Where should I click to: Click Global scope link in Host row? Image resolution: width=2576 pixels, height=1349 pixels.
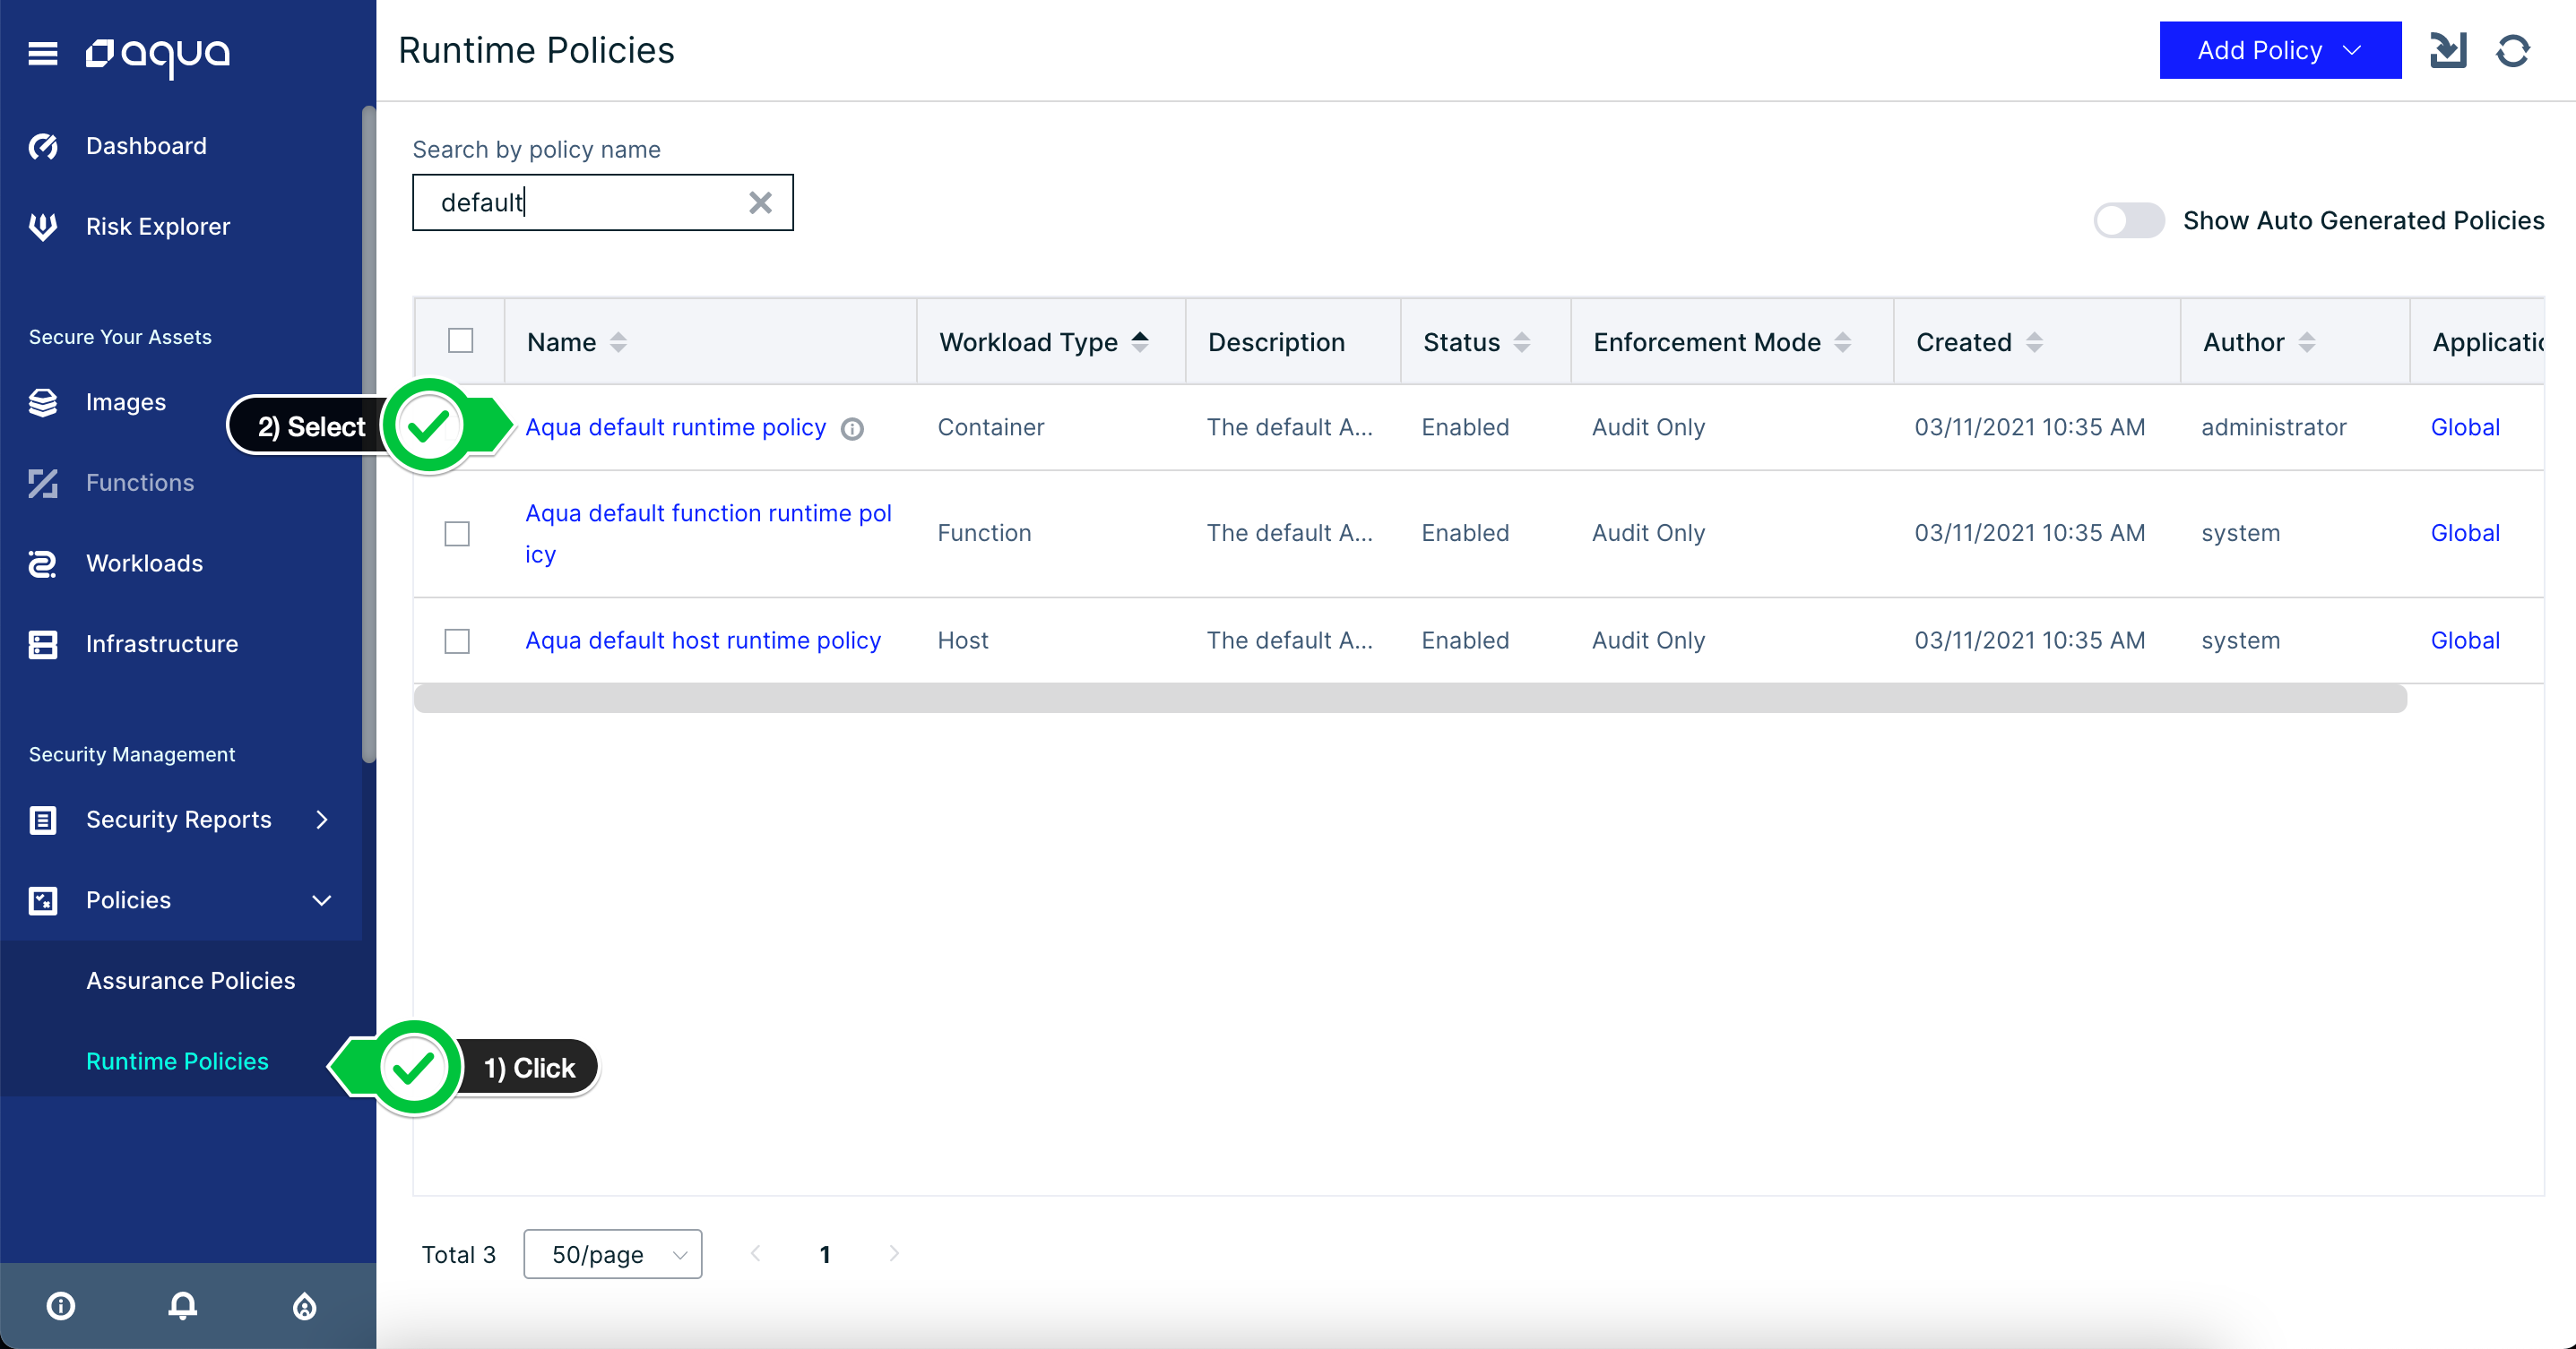[2465, 640]
